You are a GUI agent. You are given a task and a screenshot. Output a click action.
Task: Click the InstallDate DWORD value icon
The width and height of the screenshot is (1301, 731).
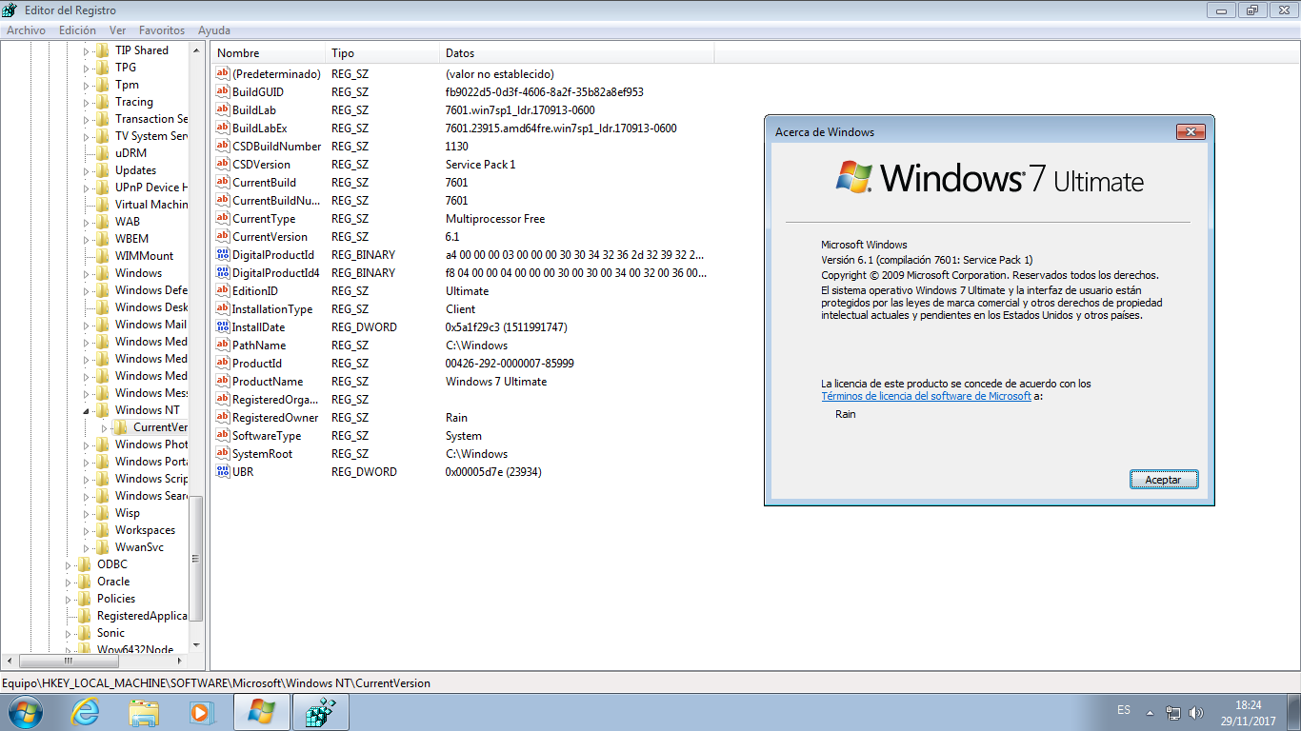[x=223, y=327]
